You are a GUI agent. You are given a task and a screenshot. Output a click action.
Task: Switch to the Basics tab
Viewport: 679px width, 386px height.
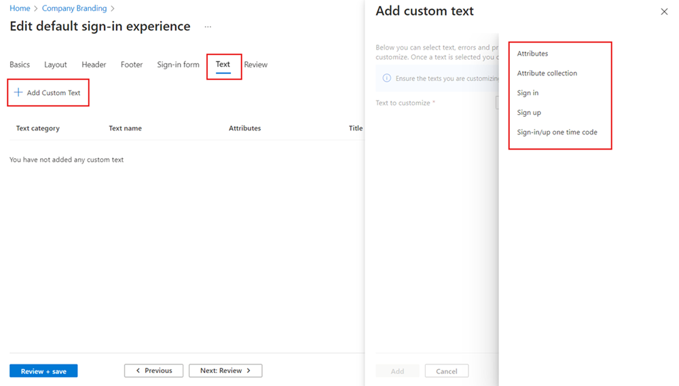coord(20,65)
